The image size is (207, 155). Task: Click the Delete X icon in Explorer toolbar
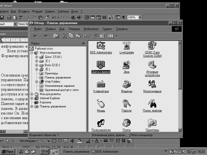[95, 36]
